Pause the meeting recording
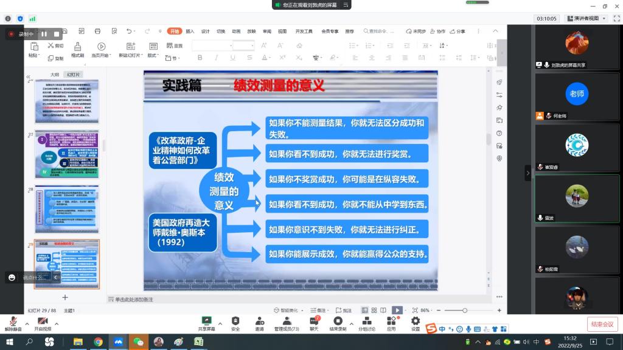This screenshot has width=623, height=350. click(x=44, y=34)
